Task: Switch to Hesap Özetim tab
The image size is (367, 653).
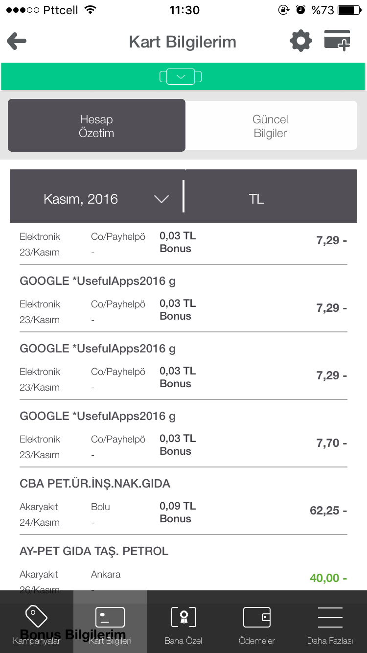Action: pos(96,126)
